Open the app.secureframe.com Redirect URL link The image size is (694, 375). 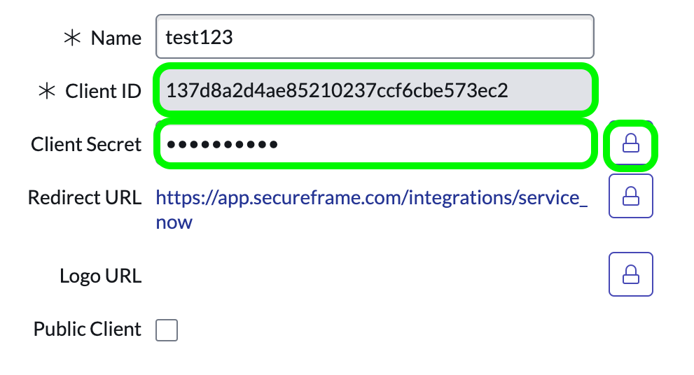[x=372, y=209]
